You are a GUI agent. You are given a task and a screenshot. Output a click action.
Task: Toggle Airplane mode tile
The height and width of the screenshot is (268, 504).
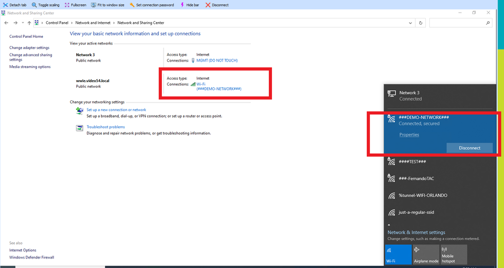coord(426,254)
